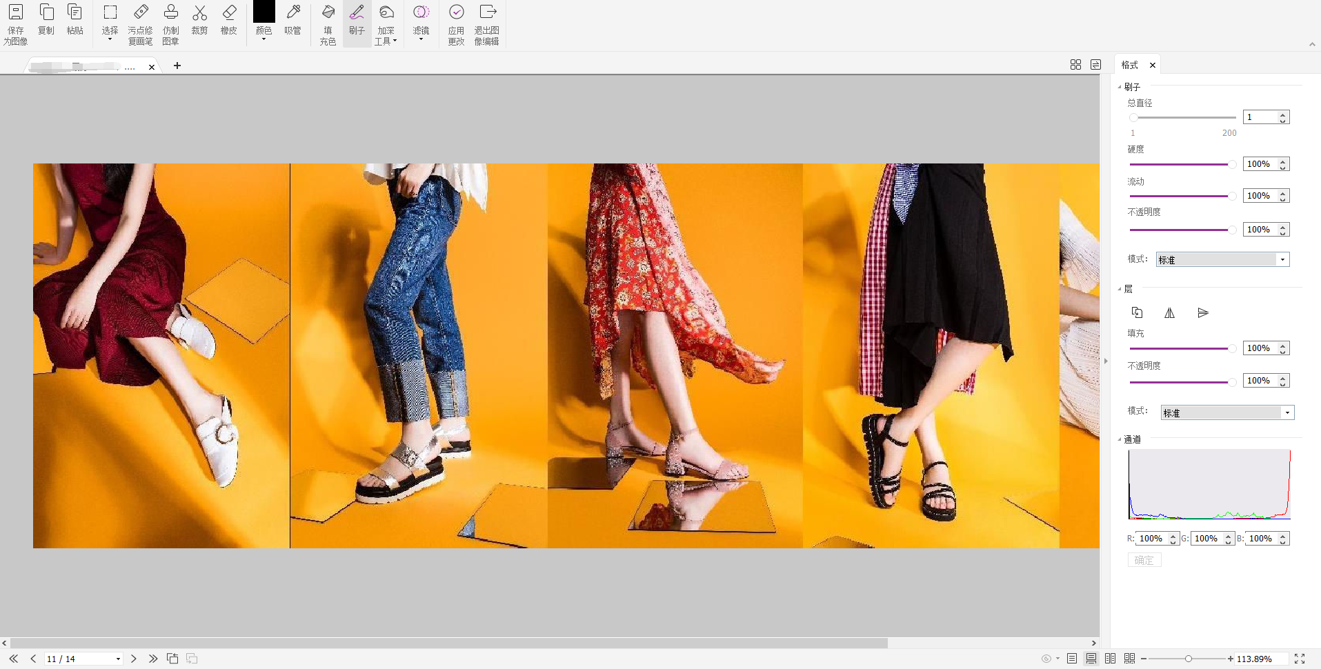The height and width of the screenshot is (669, 1321).
Task: Switch to single page view mode
Action: 1071,659
